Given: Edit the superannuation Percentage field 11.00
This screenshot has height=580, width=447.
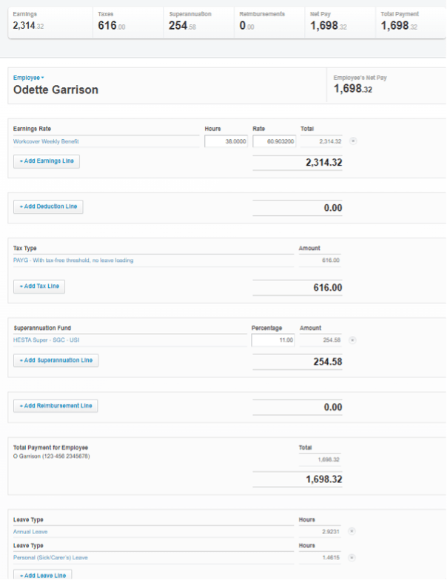Looking at the screenshot, I should pos(273,340).
